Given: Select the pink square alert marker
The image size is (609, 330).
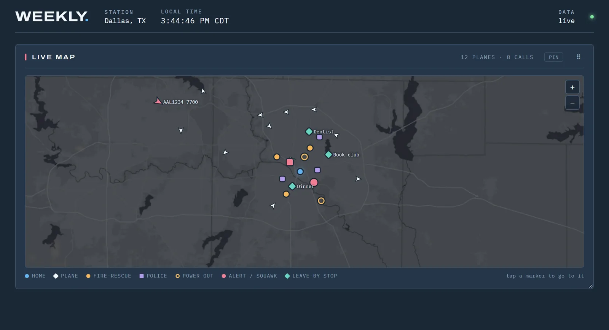Looking at the screenshot, I should [x=290, y=162].
